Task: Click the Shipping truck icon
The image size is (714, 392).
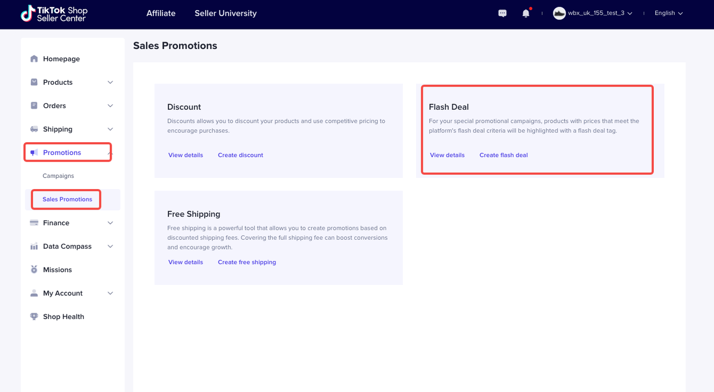Action: [34, 129]
